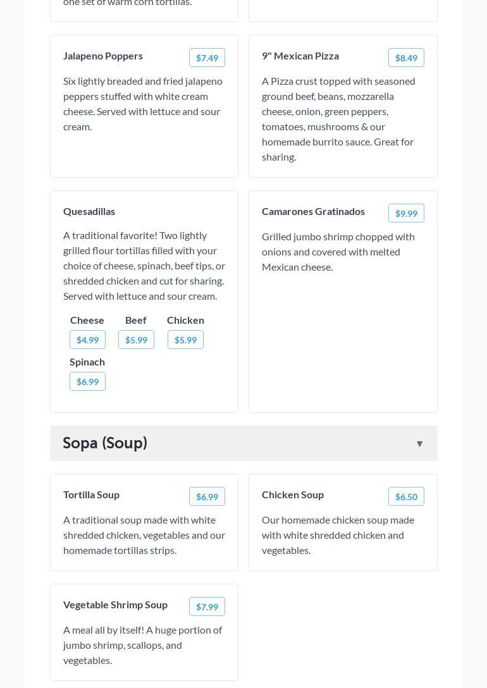The height and width of the screenshot is (688, 487).
Task: Tap the Vegetable Shrimp Soup $7.99 price
Action: tap(207, 606)
